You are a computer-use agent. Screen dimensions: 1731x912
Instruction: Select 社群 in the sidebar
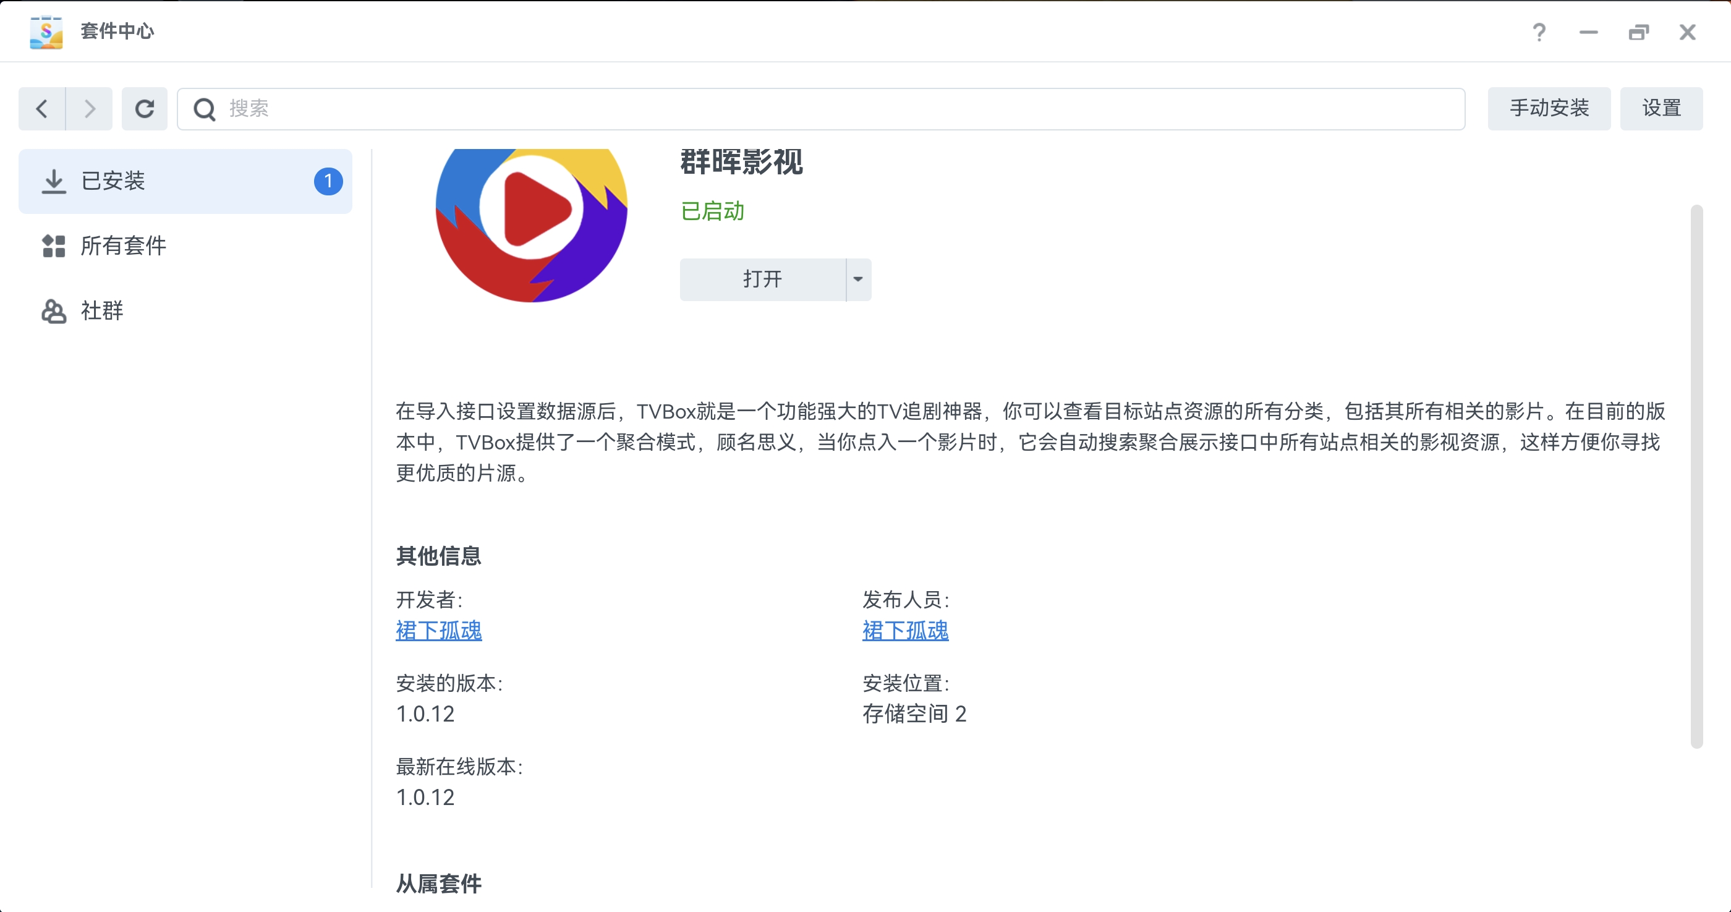[x=185, y=311]
